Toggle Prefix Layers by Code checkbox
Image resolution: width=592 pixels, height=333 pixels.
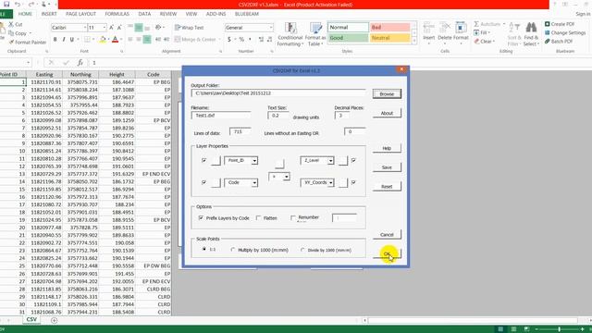click(201, 218)
